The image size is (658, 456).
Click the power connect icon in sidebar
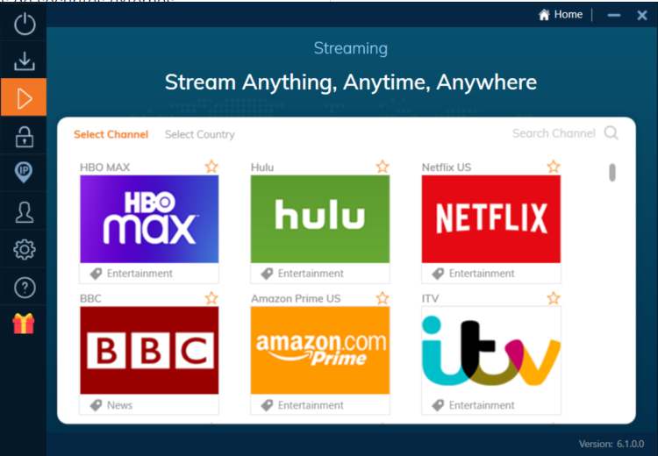(x=25, y=24)
